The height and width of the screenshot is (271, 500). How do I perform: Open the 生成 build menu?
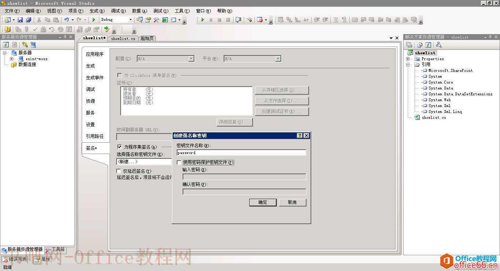[97, 11]
